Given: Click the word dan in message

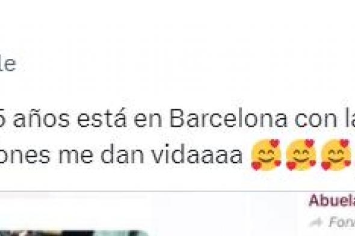Looking at the screenshot, I should [x=123, y=156].
